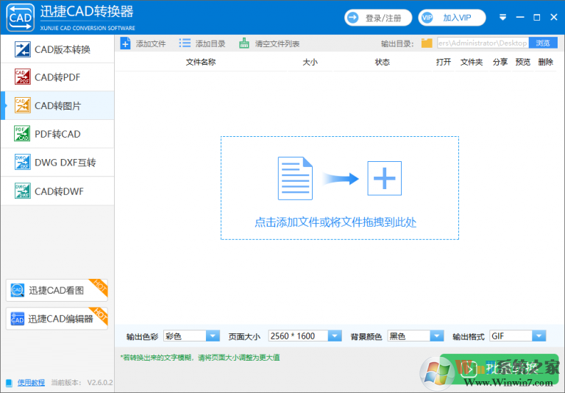Viewport: 565px width, 393px height.
Task: Click the red CAD-to-PDF icon
Action: [22, 77]
